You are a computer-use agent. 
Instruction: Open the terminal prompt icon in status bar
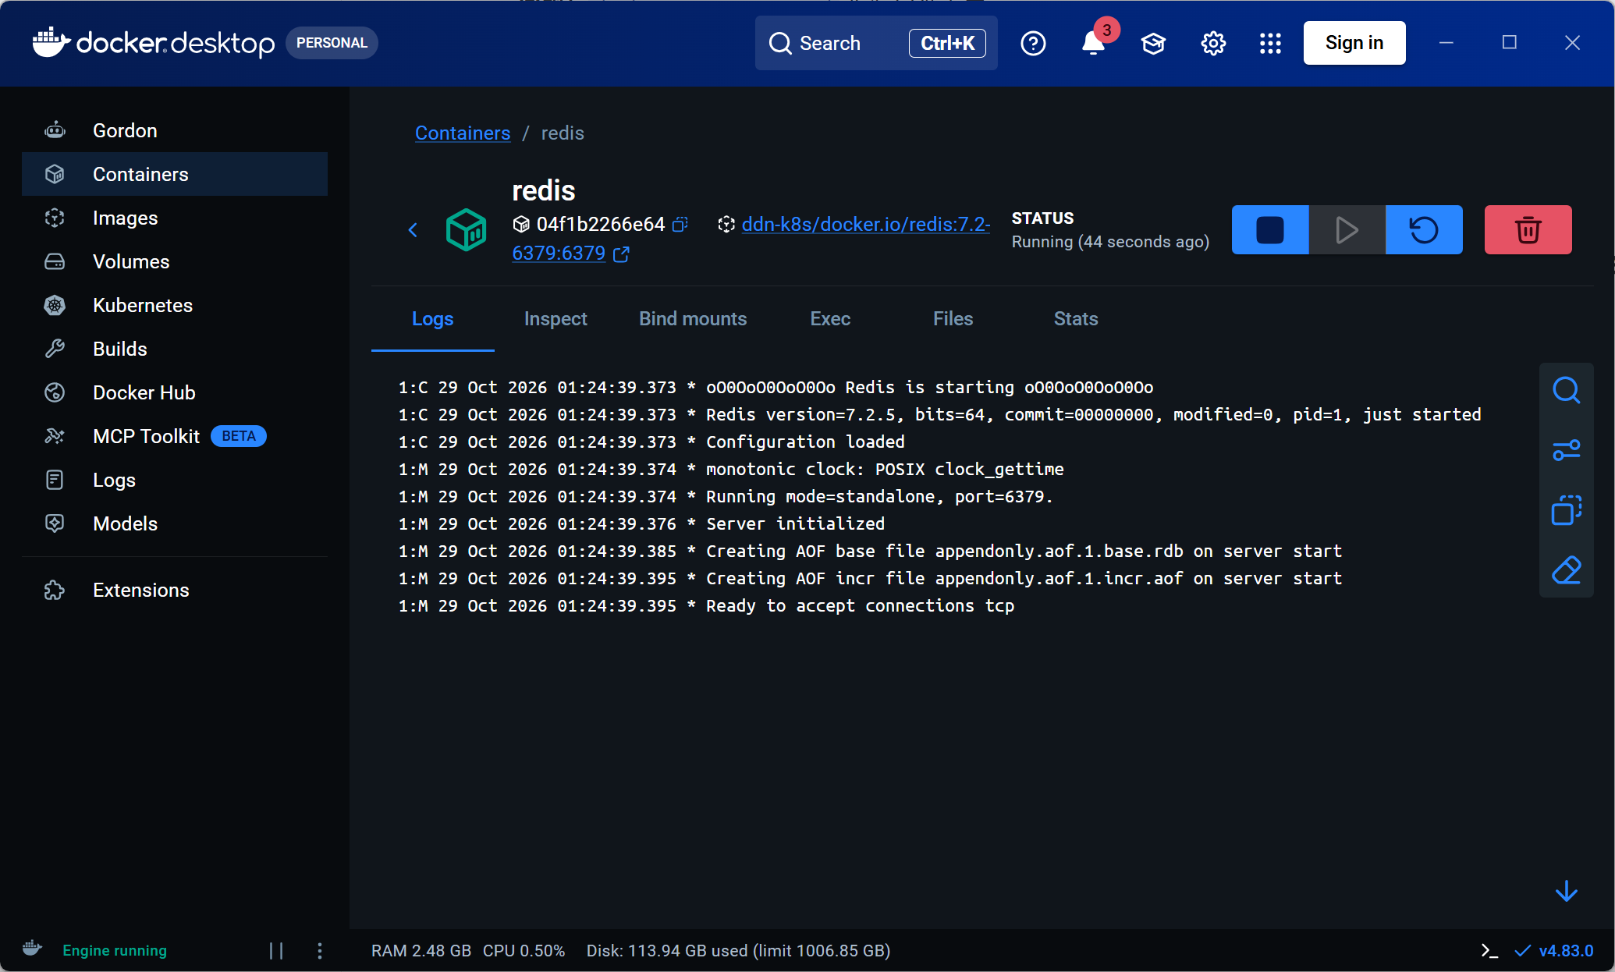1489,950
